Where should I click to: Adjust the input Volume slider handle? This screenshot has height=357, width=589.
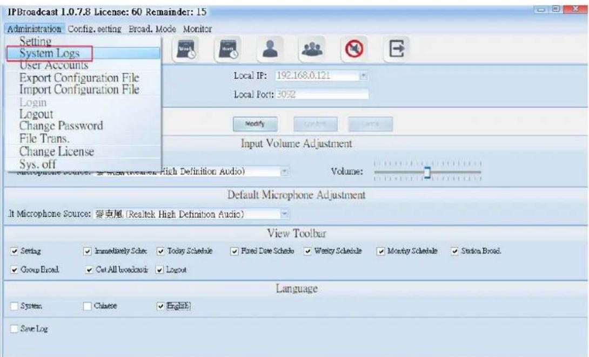coord(427,173)
